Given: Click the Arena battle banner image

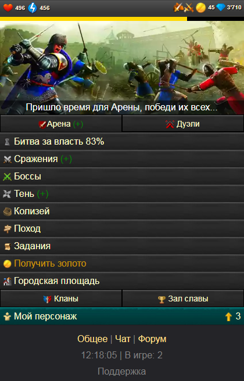Looking at the screenshot, I should click(x=122, y=67).
